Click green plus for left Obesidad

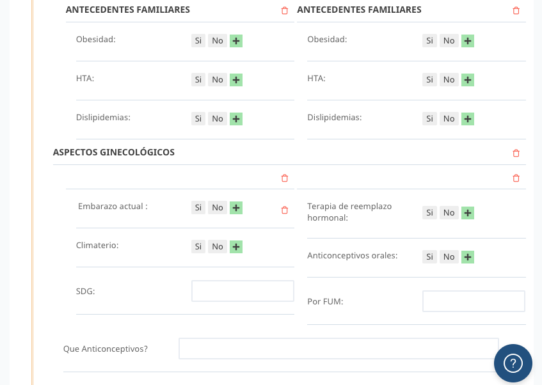point(236,41)
